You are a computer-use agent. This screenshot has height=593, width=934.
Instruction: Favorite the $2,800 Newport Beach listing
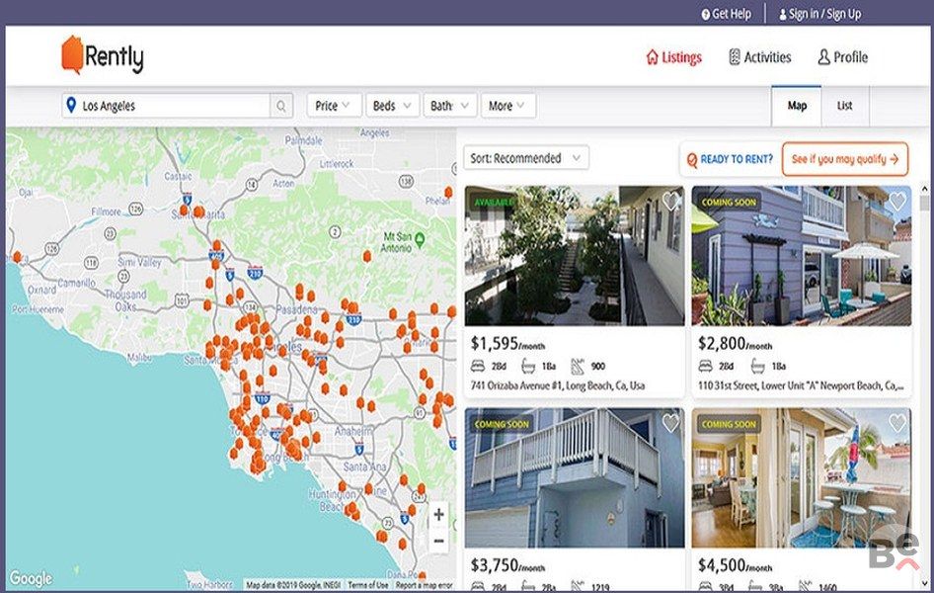[896, 202]
